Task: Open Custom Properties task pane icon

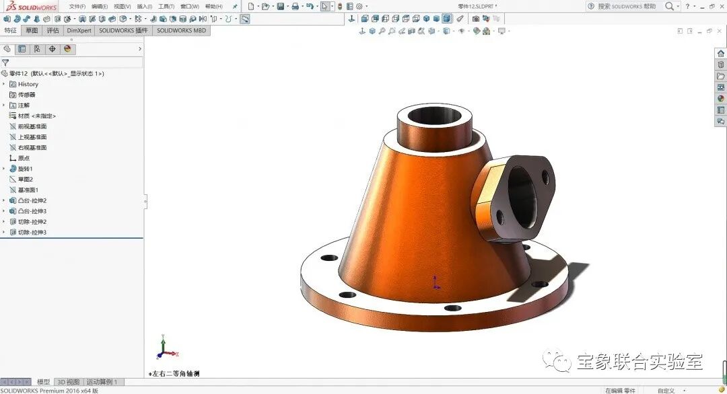Action: pos(720,110)
